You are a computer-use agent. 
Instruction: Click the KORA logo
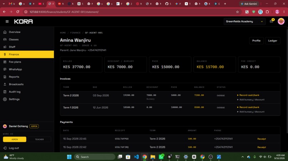pos(24,22)
